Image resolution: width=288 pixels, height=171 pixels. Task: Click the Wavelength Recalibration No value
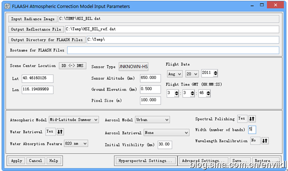coord(255,141)
